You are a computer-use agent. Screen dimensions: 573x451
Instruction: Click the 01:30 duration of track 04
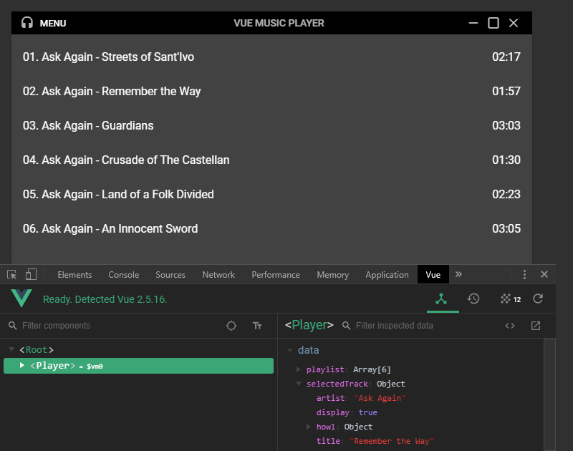coord(506,160)
